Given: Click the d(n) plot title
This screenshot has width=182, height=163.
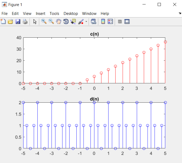Looking at the screenshot, I should pos(95,99).
